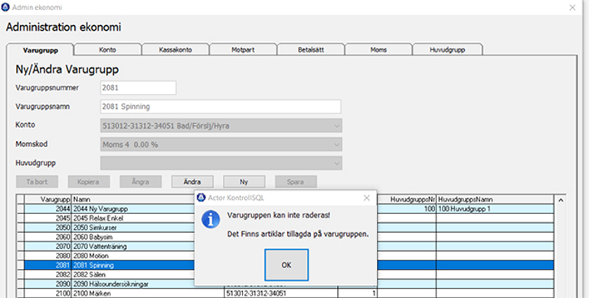
Task: Click row selector beside 2044 Ny Varugrupp
Action: (x=21, y=209)
